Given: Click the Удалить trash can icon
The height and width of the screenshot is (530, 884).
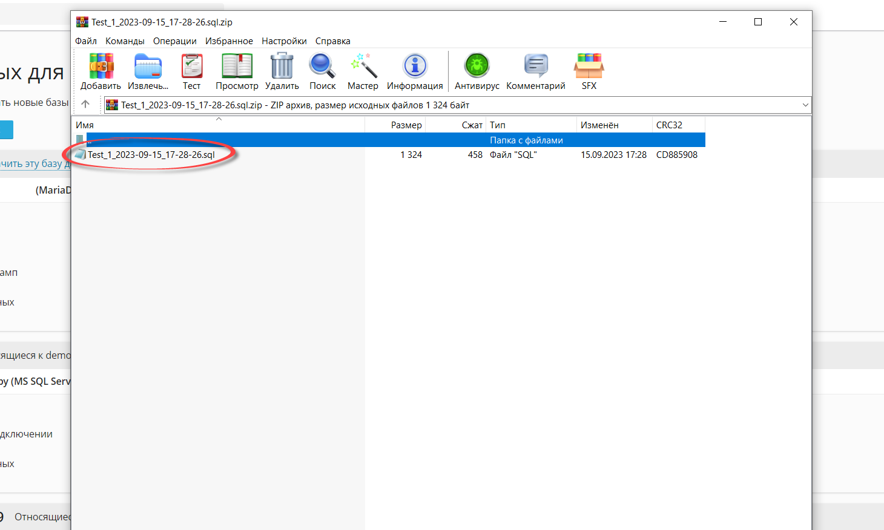Looking at the screenshot, I should tap(282, 67).
